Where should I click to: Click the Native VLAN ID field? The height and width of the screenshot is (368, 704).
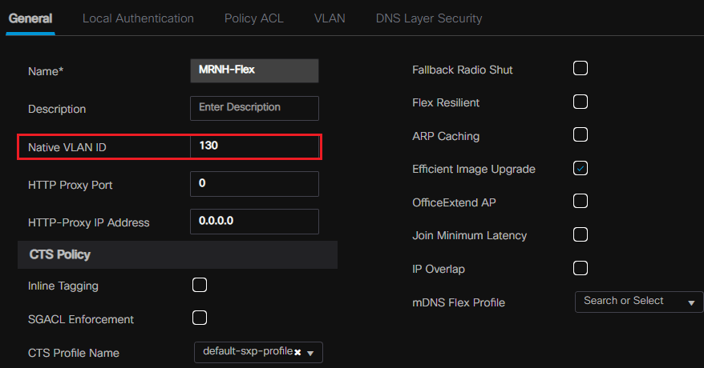coord(254,146)
